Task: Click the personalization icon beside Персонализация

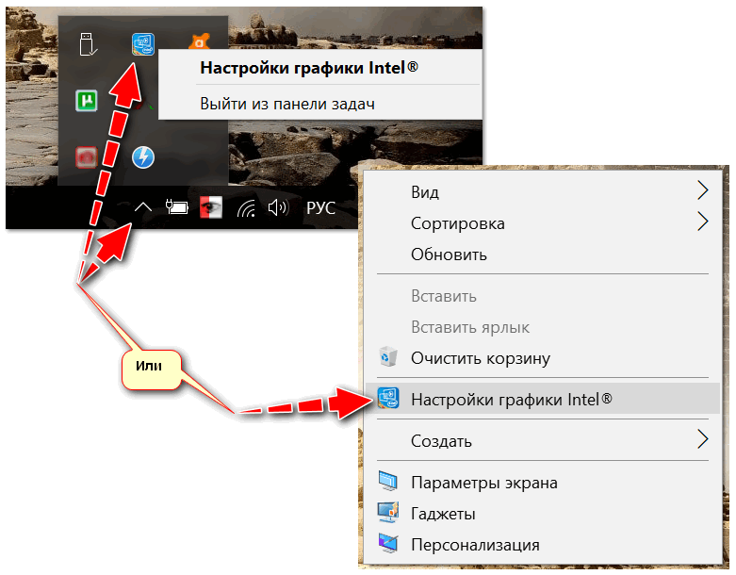Action: pos(388,544)
